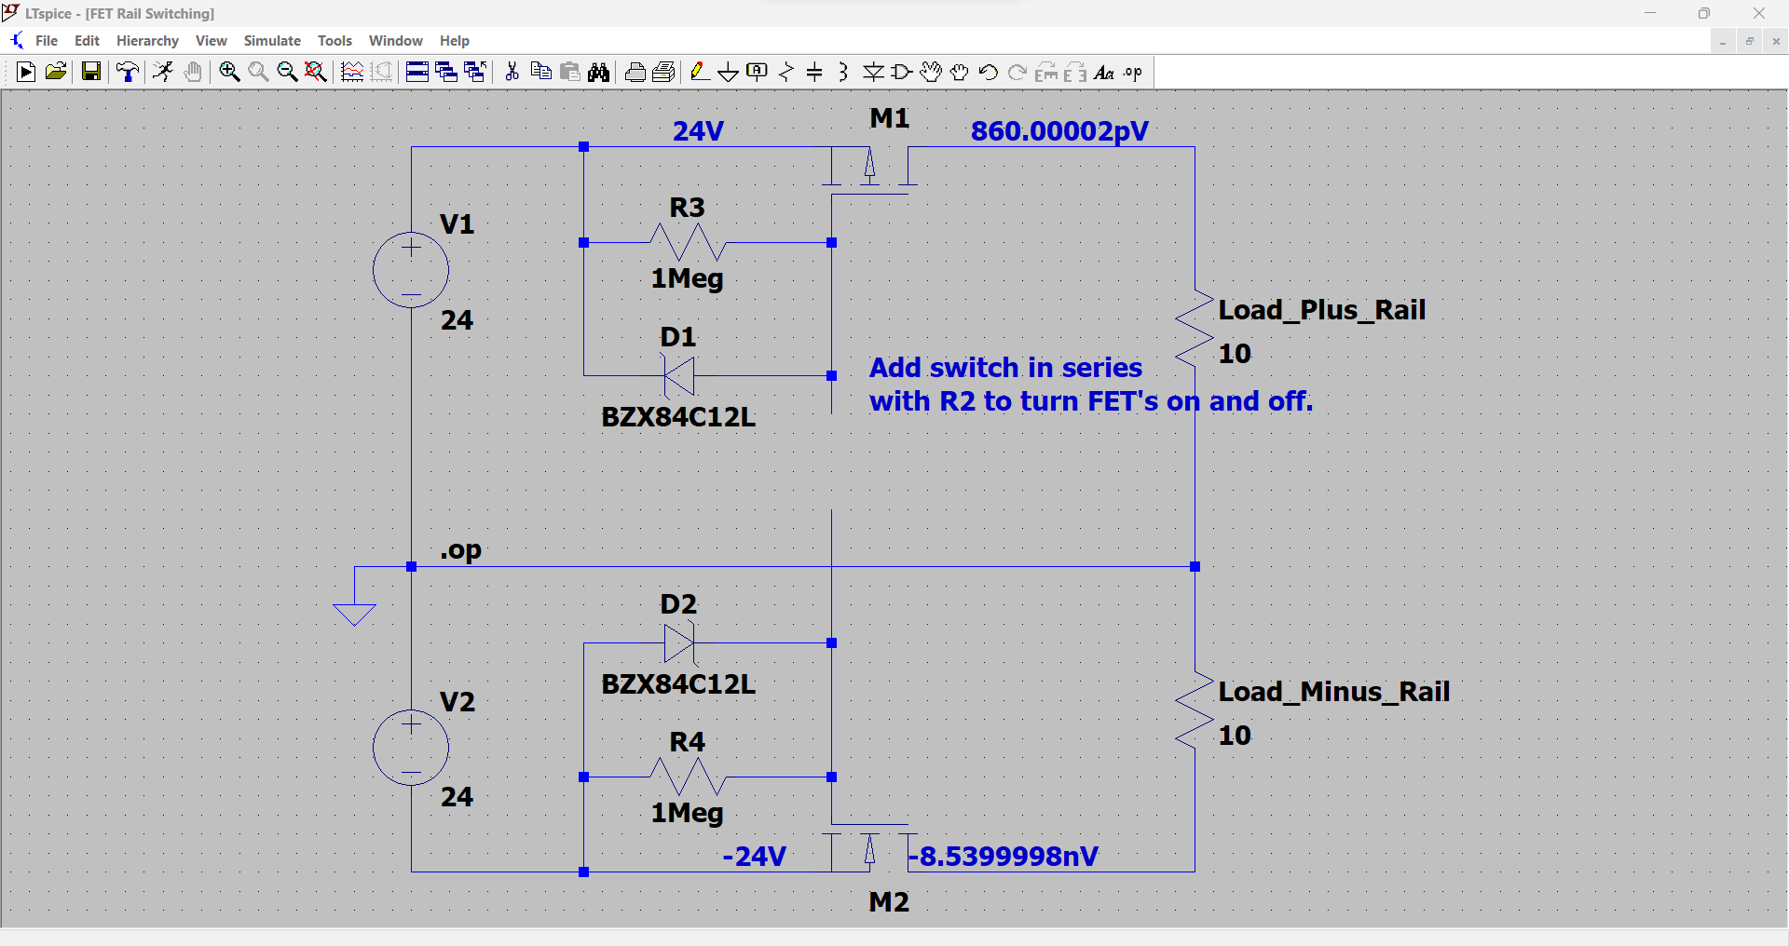Open a file with the folder icon
This screenshot has height=946, width=1789.
point(56,73)
